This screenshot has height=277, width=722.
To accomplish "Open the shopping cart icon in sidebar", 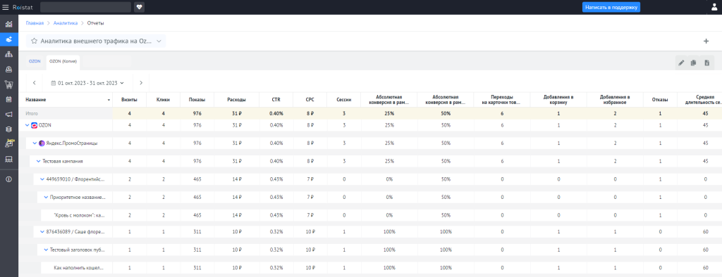I will pos(8,84).
